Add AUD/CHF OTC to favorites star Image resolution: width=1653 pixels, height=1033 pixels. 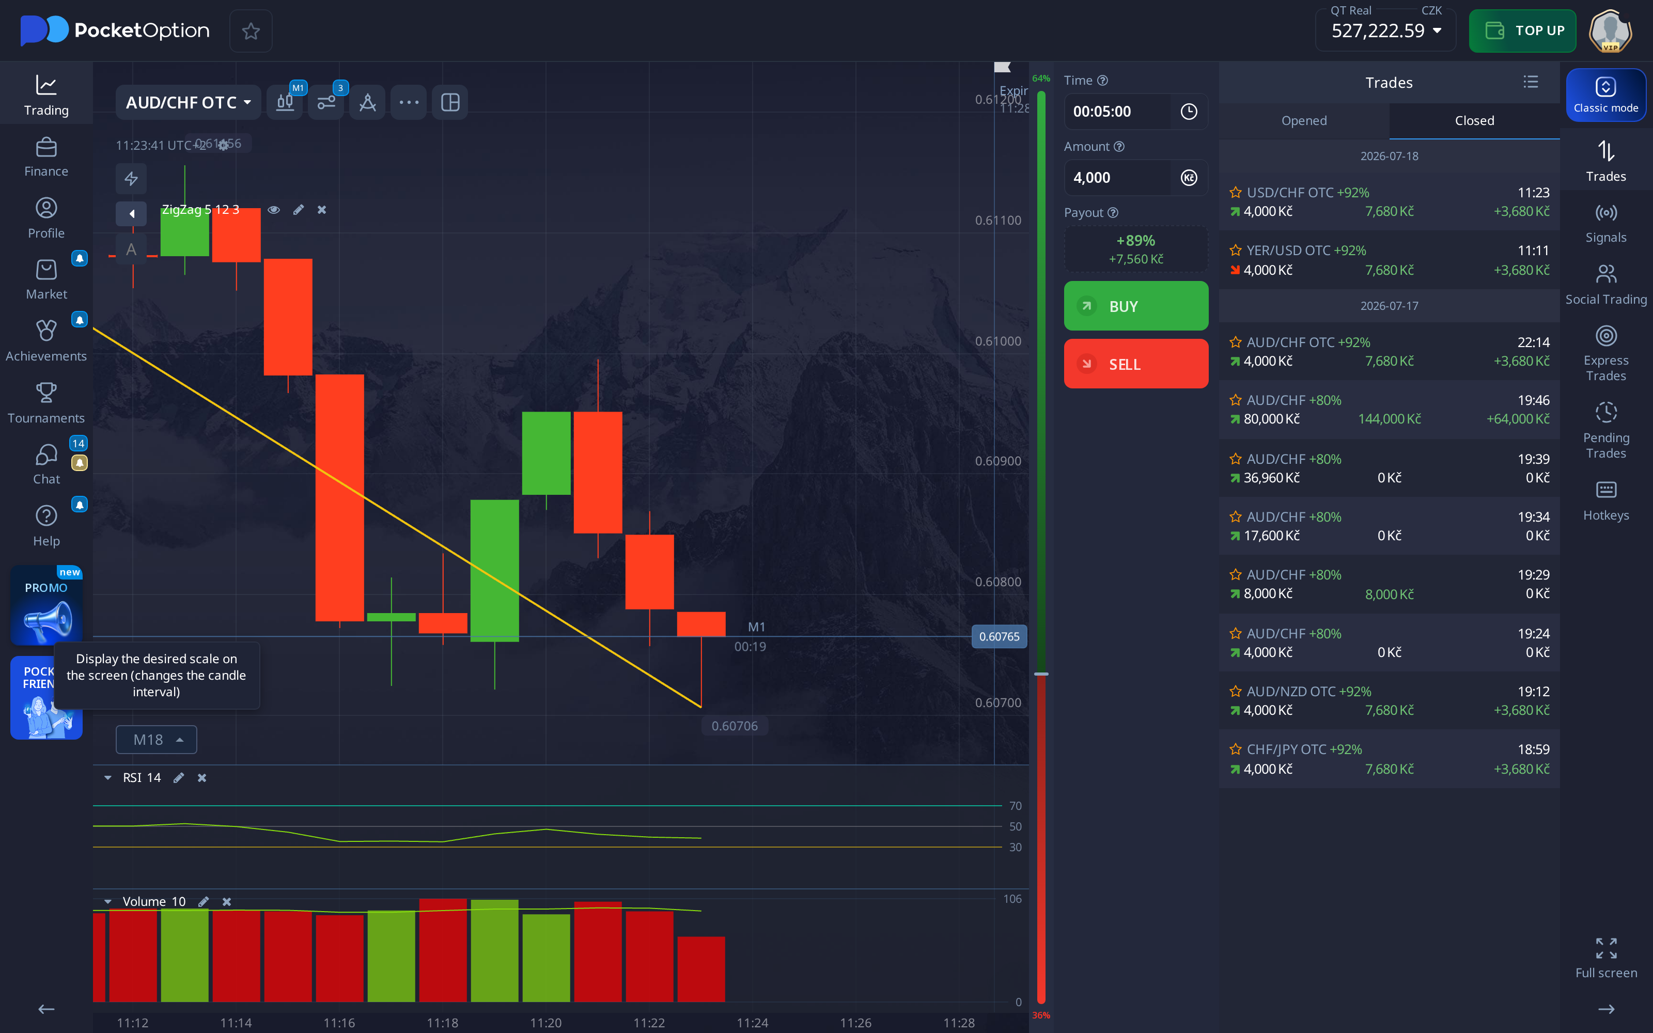coord(251,31)
